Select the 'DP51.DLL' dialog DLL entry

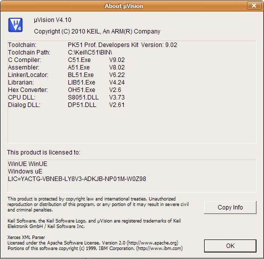click(82, 105)
